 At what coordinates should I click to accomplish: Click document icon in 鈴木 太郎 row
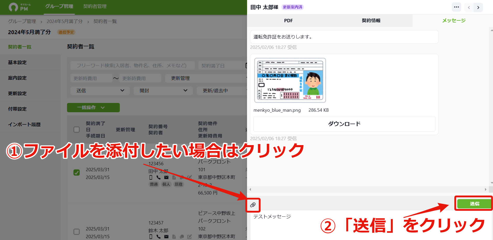coord(174,237)
